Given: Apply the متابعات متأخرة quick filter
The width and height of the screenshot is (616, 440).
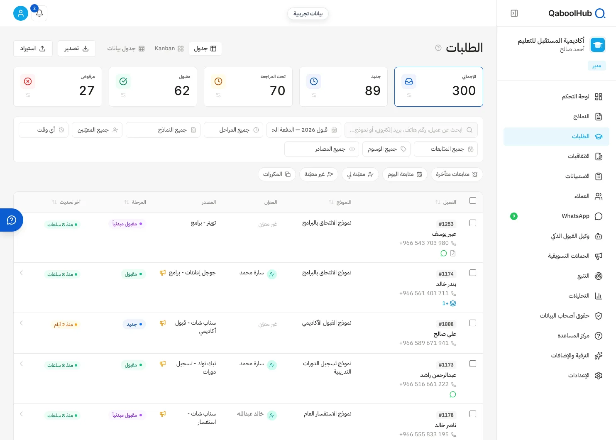Looking at the screenshot, I should pyautogui.click(x=457, y=174).
